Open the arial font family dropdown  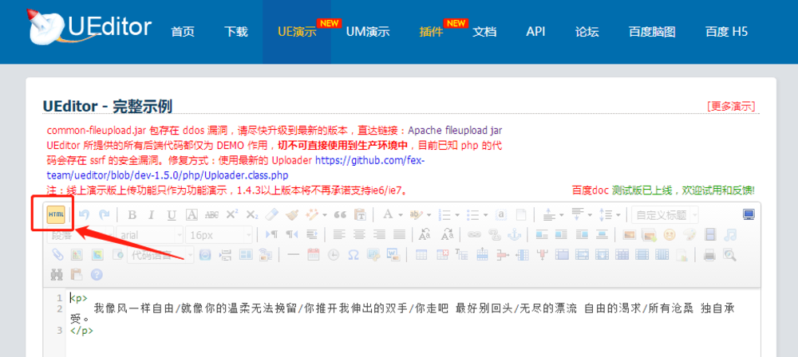click(150, 235)
